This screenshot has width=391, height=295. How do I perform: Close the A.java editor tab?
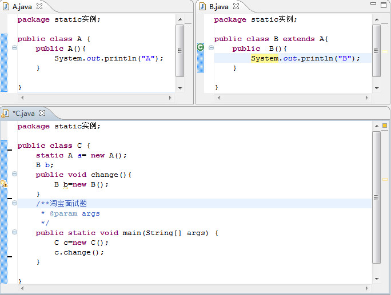(40, 7)
